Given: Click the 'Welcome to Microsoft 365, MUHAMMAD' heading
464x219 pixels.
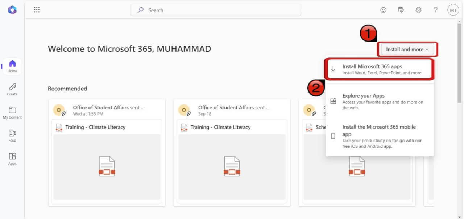Looking at the screenshot, I should (129, 49).
